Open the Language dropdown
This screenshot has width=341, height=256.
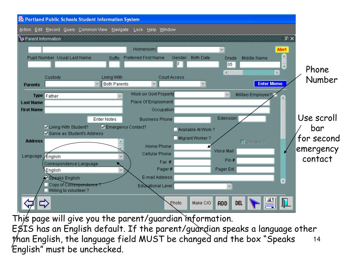(121, 157)
